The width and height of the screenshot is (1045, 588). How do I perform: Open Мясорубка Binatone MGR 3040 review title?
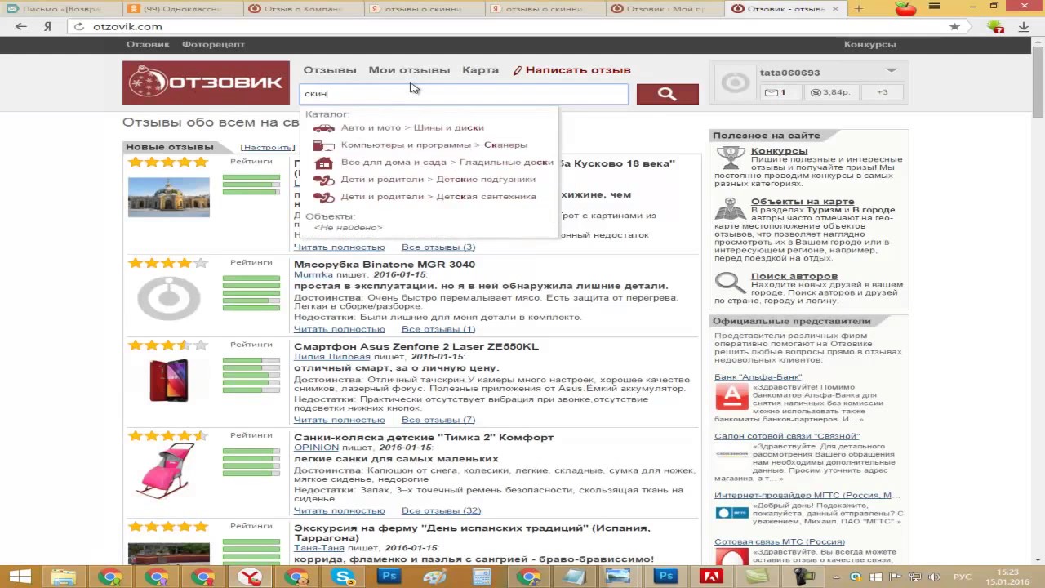(x=385, y=265)
